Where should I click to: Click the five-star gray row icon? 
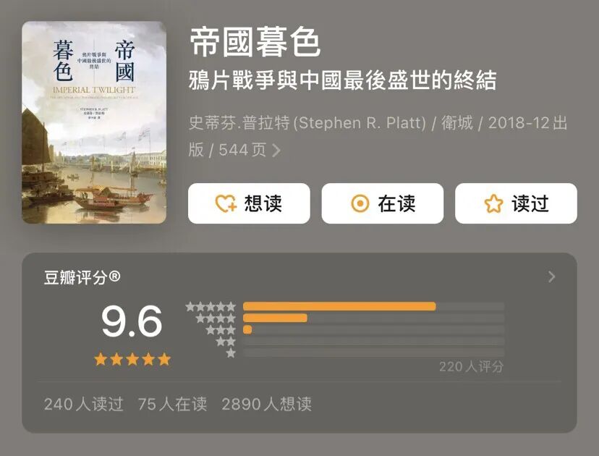pyautogui.click(x=211, y=307)
